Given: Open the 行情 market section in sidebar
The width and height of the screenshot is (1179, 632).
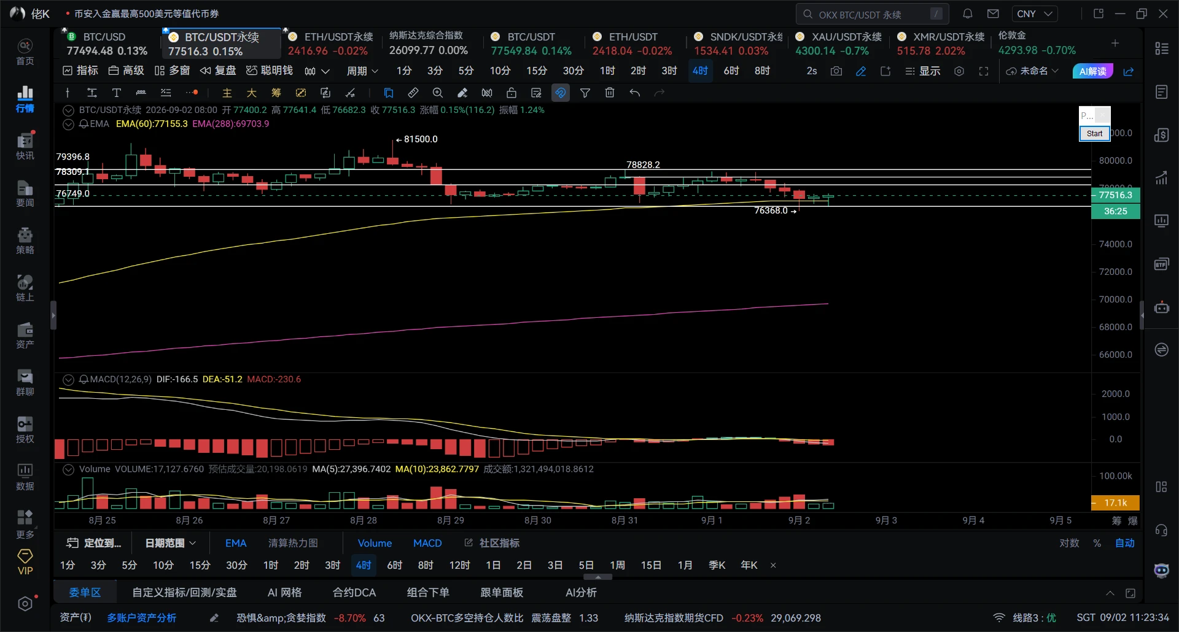Looking at the screenshot, I should pos(25,99).
